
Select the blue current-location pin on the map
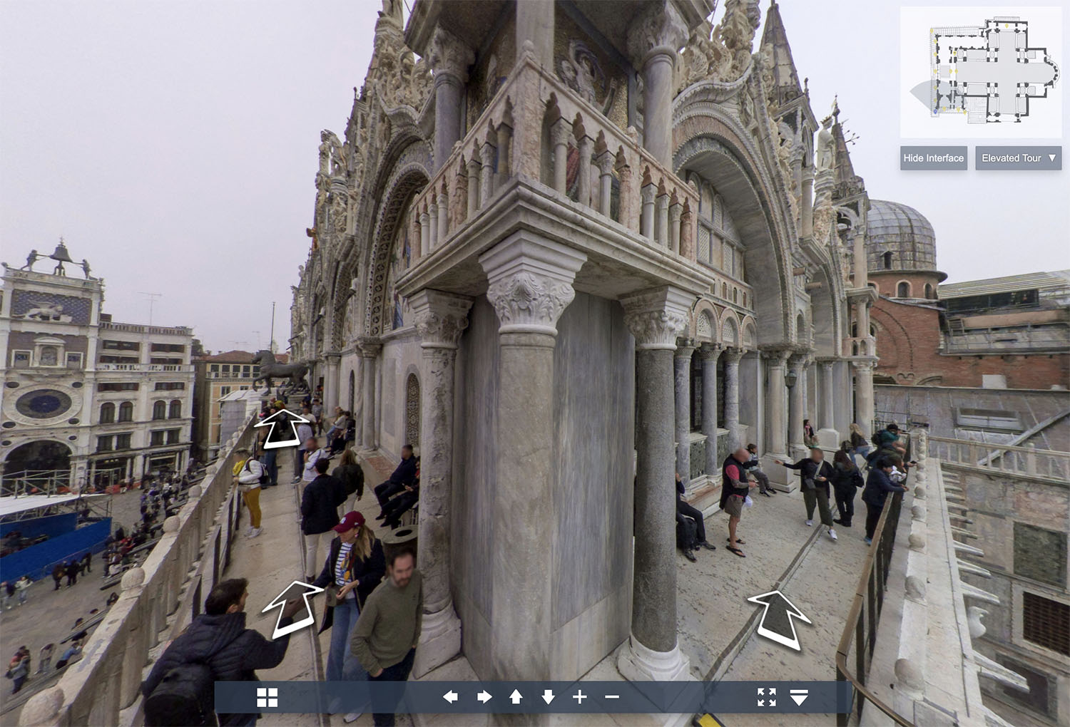pos(935,111)
